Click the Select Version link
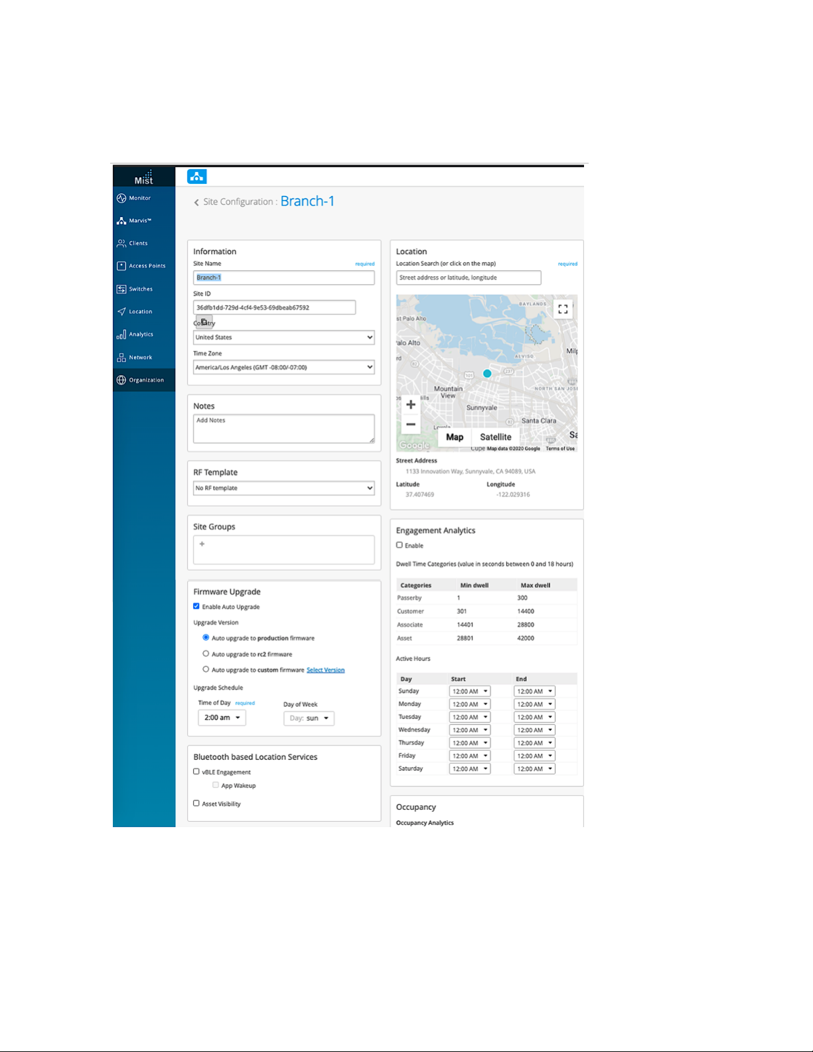This screenshot has height=1052, width=813. click(x=326, y=670)
